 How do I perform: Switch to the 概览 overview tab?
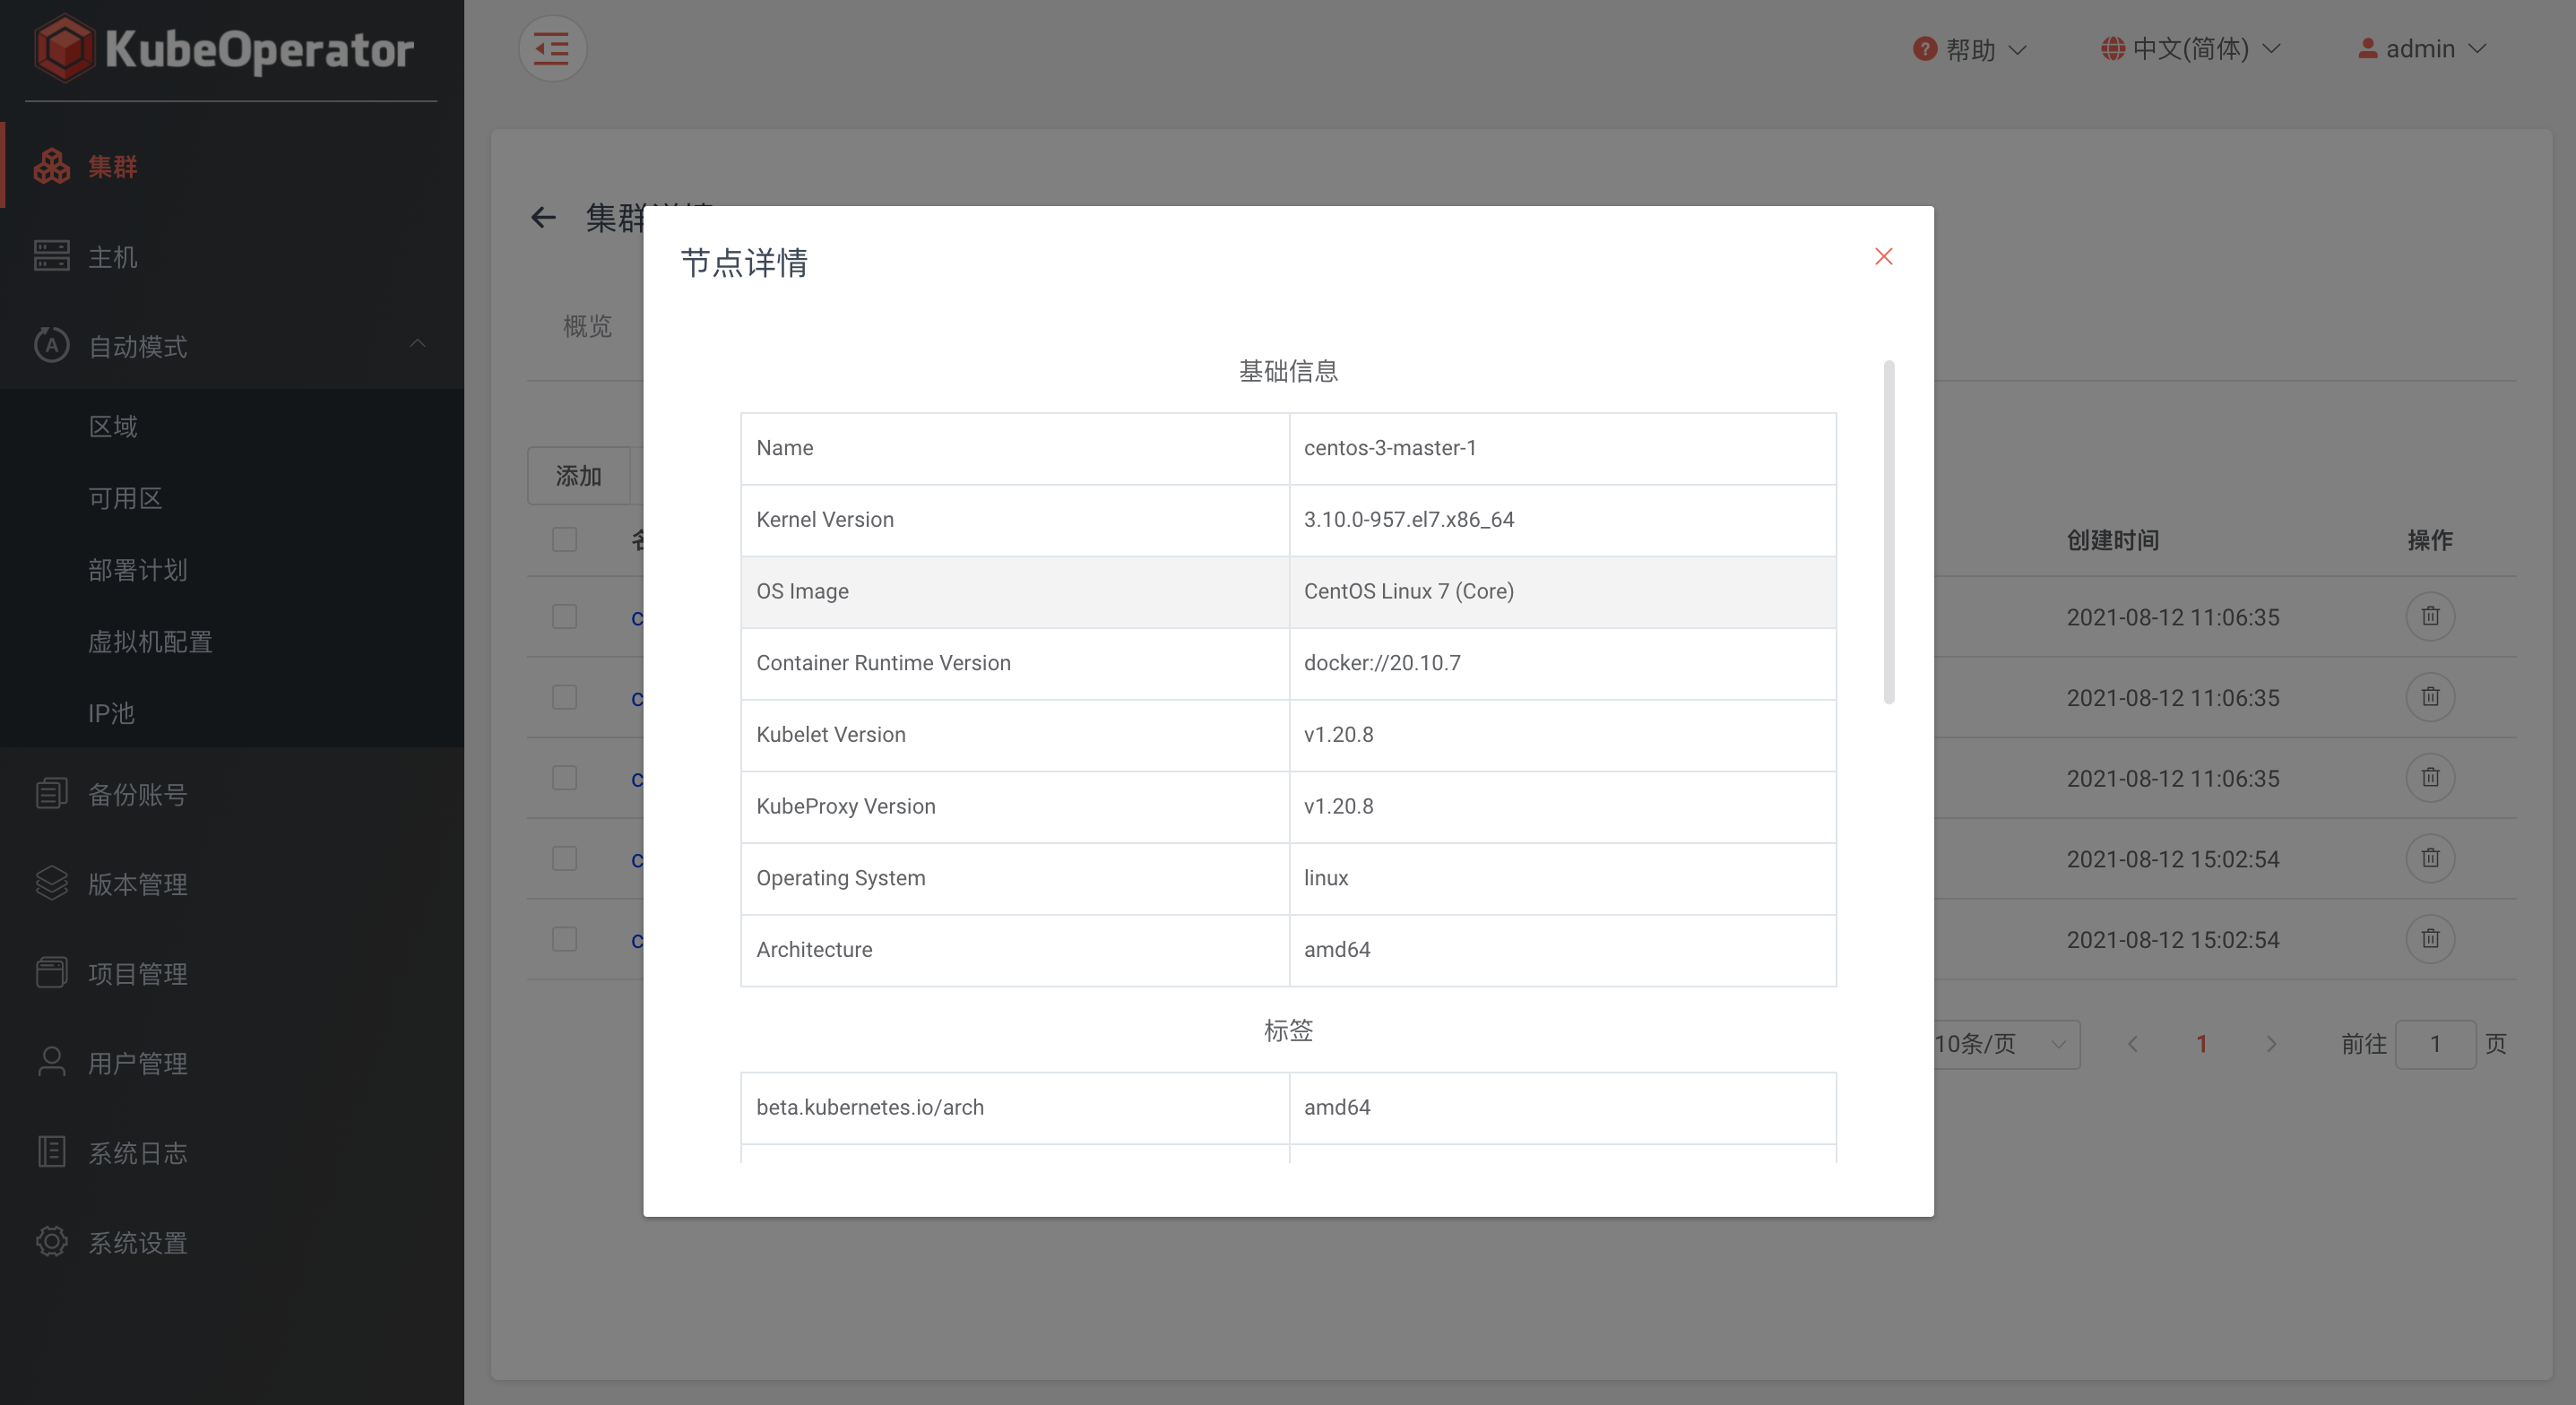coord(587,326)
